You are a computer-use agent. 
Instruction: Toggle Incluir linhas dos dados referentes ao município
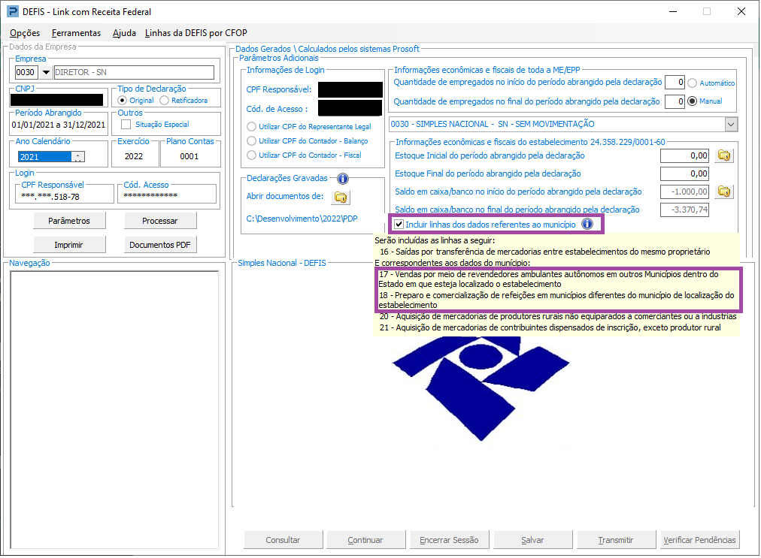click(399, 225)
